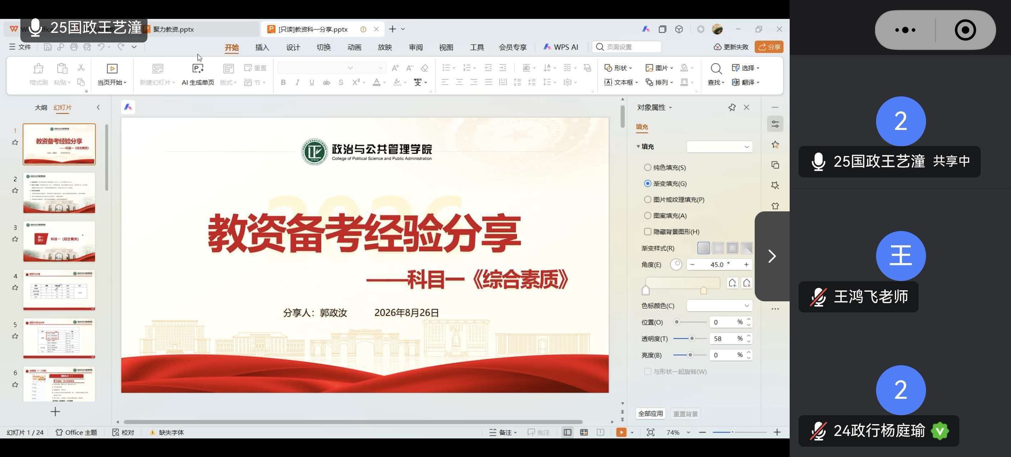
Task: Adjust the 亮度(B) slider
Action: tap(690, 355)
